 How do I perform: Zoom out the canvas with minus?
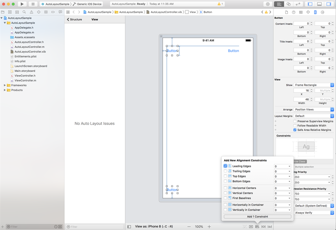[x=189, y=226]
